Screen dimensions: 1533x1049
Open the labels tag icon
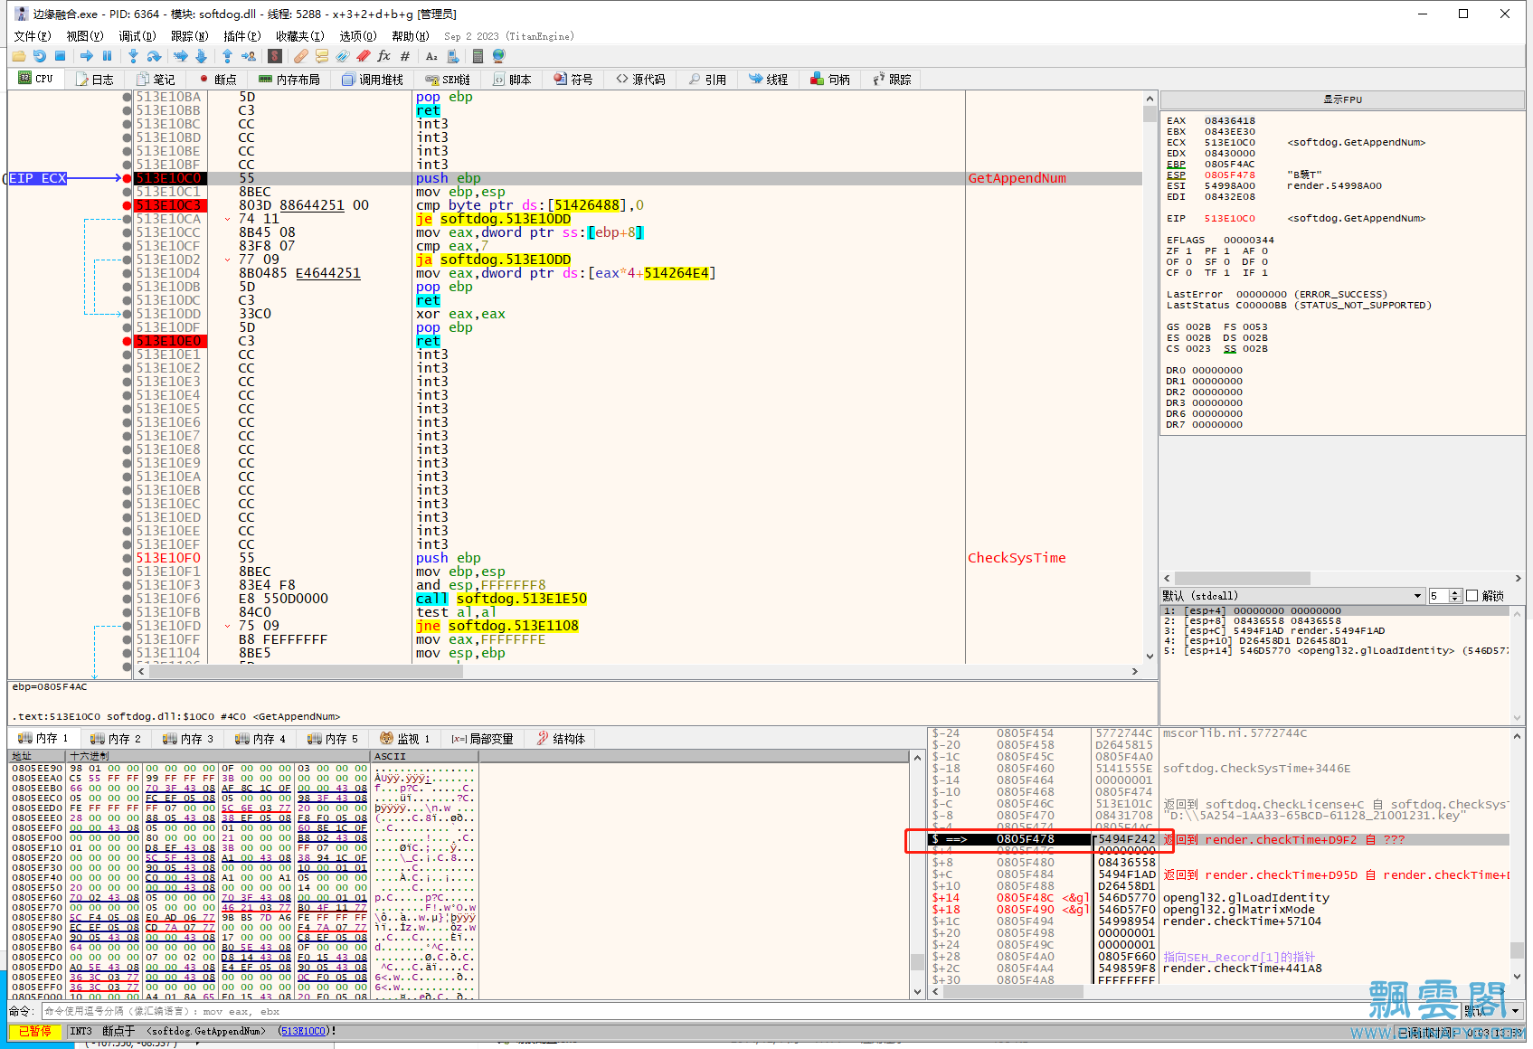coord(343,56)
